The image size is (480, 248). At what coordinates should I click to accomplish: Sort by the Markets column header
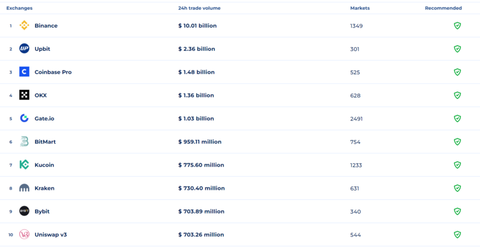pyautogui.click(x=360, y=8)
